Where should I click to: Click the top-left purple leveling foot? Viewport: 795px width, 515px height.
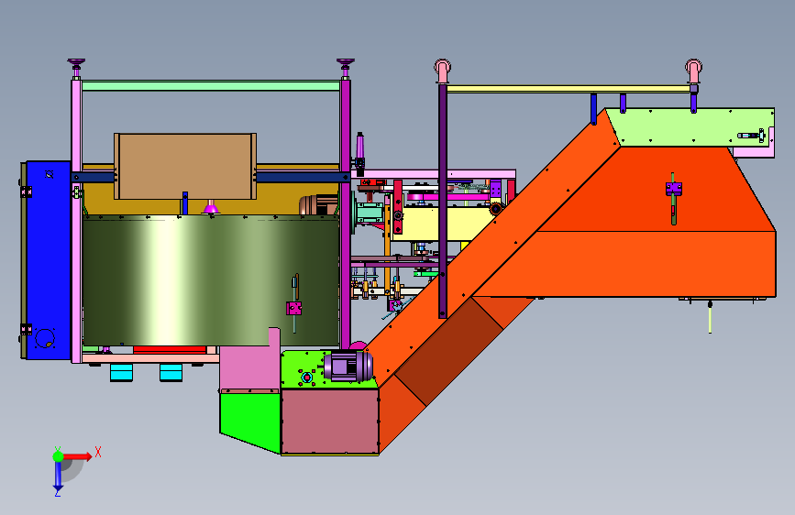coord(76,67)
